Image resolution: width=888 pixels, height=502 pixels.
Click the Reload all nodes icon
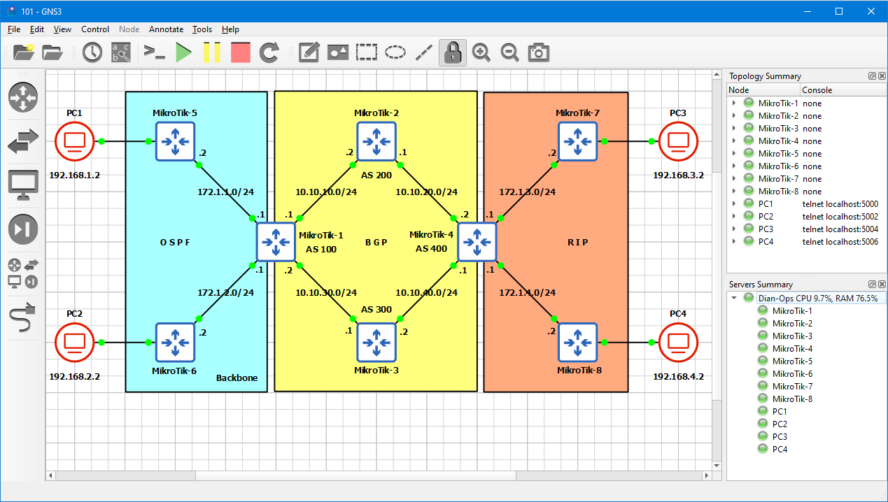[269, 52]
